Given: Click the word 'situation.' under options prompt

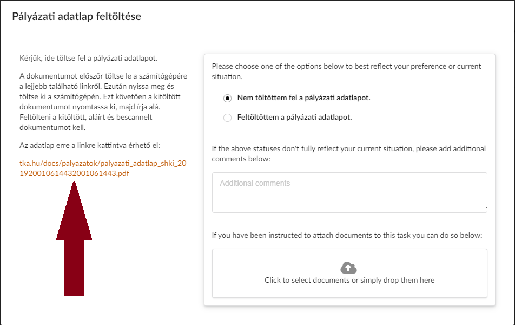Looking at the screenshot, I should point(227,76).
